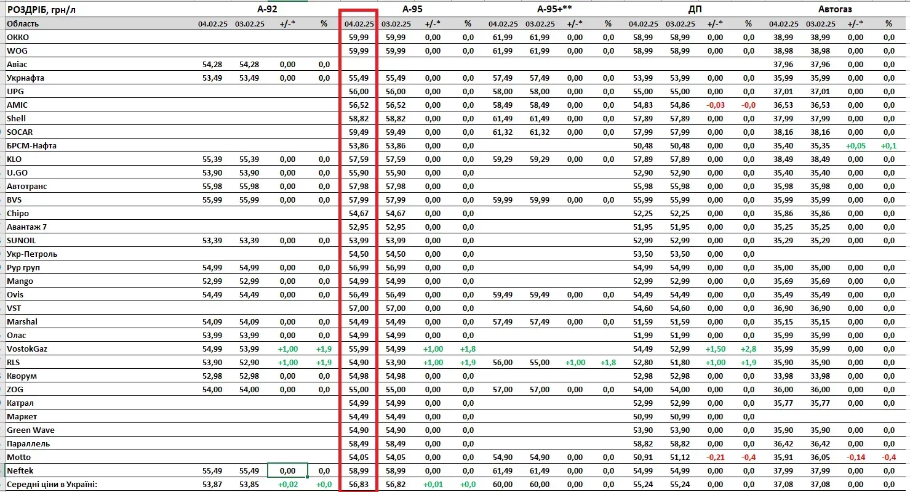Click the 'Область' header cell
This screenshot has width=910, height=492.
23,23
